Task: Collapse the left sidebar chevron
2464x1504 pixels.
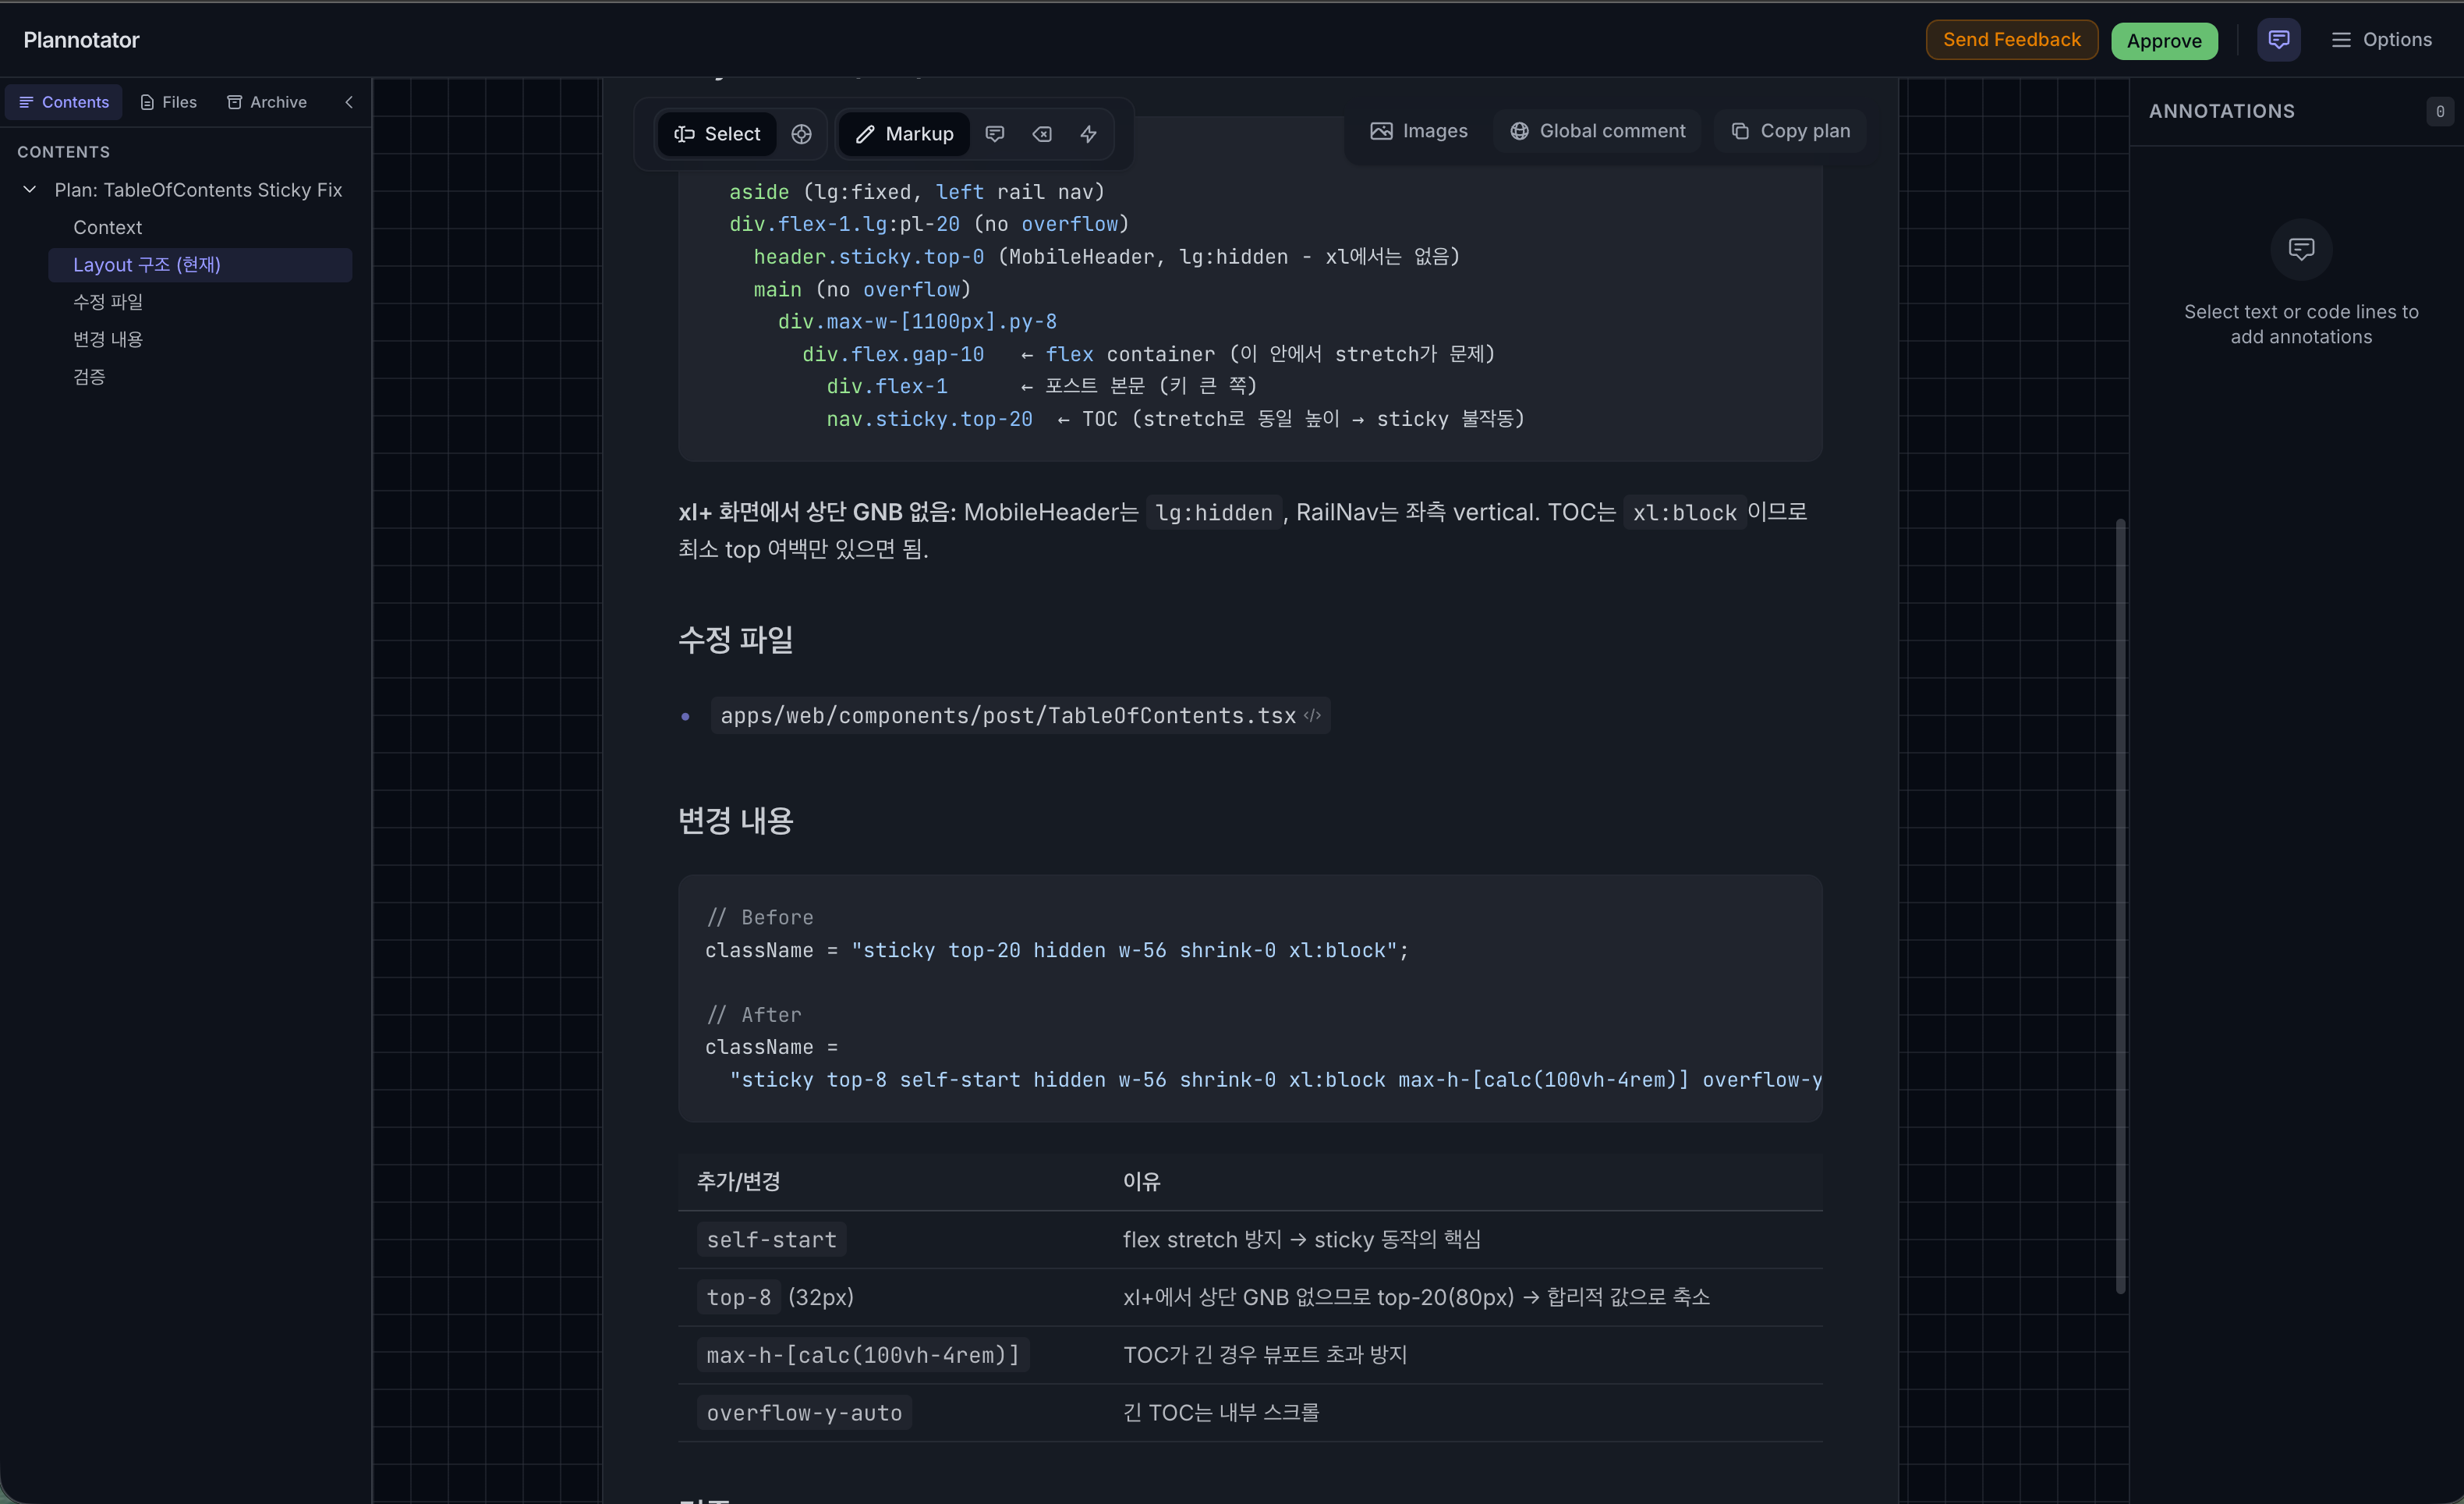Action: pyautogui.click(x=349, y=102)
